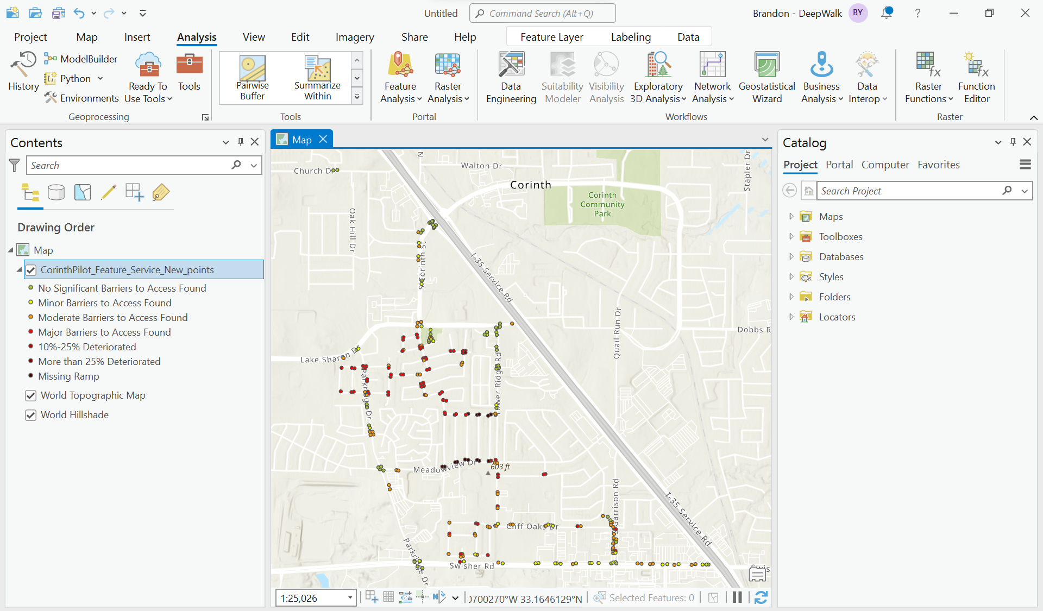1043x611 pixels.
Task: Open the map scale dropdown
Action: (x=350, y=597)
